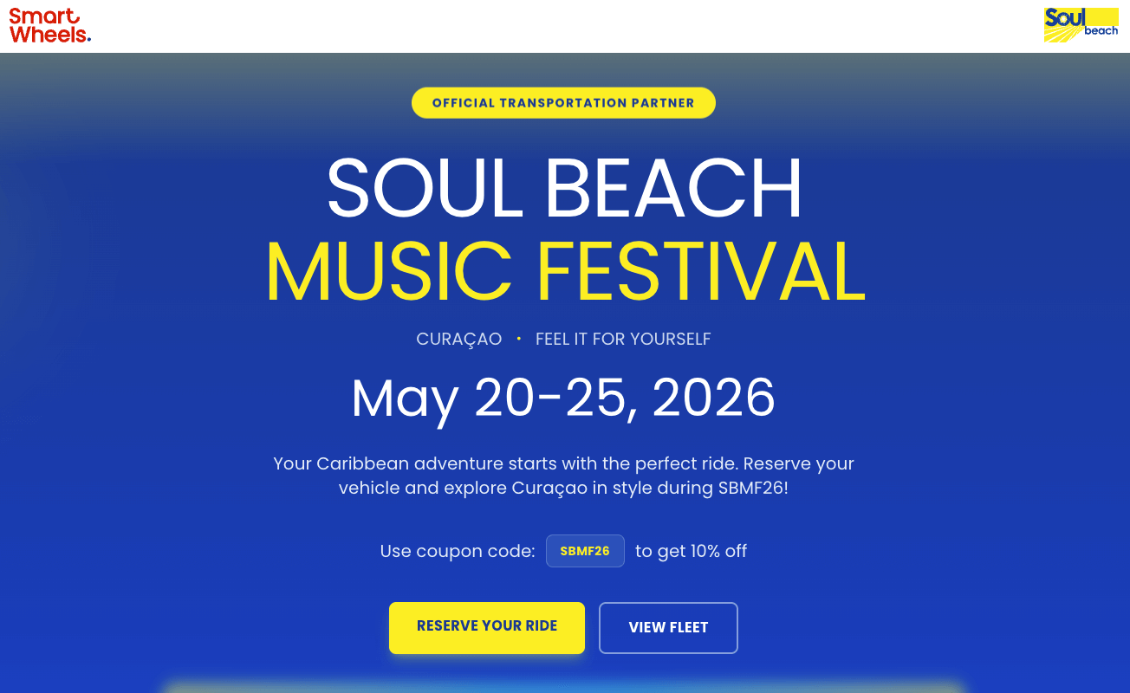Click the yellow 'MUSIC FESTIVAL' headline
The height and width of the screenshot is (693, 1130).
click(x=564, y=274)
